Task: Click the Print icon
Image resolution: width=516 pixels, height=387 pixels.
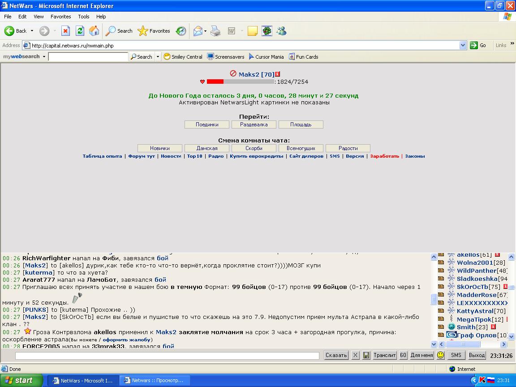Action: (215, 31)
